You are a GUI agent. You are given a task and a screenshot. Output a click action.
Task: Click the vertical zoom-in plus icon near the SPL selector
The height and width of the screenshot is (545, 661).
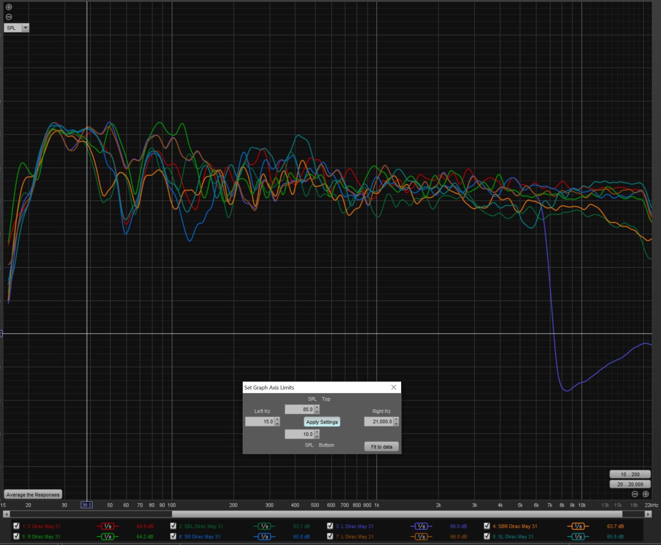9,7
